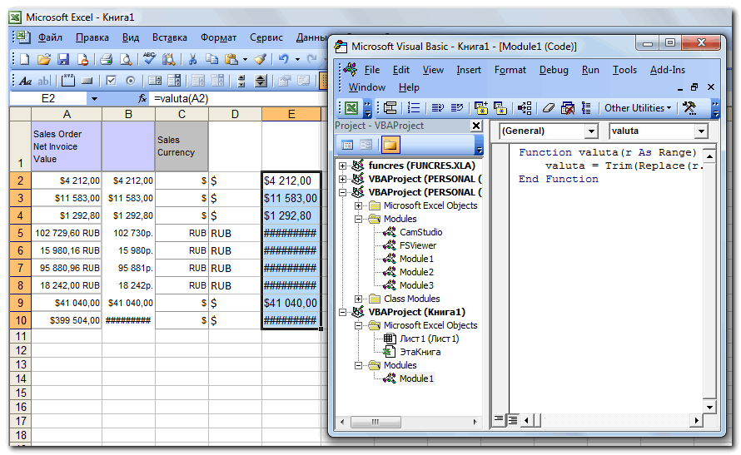
Task: Open the Paste options dropdown arrow
Action: 245,59
